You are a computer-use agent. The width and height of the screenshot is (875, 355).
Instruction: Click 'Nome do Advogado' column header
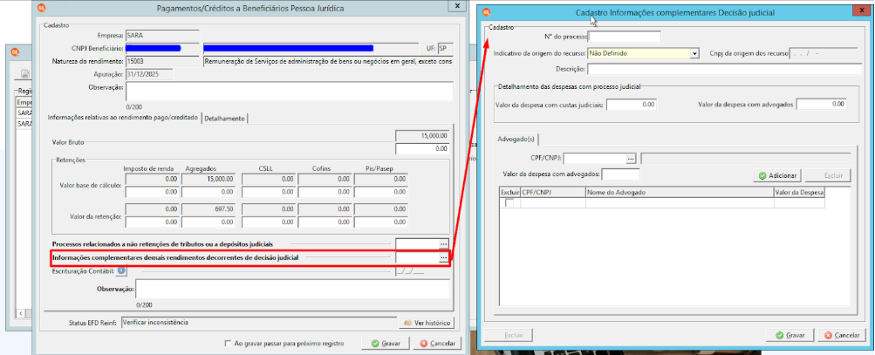click(x=679, y=192)
